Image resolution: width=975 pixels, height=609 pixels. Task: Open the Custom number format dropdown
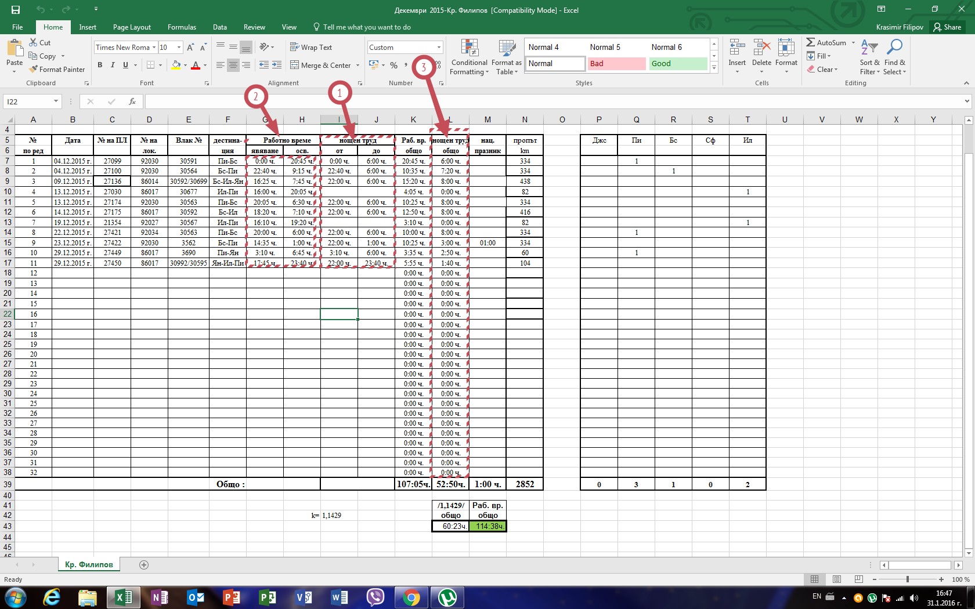pyautogui.click(x=439, y=48)
